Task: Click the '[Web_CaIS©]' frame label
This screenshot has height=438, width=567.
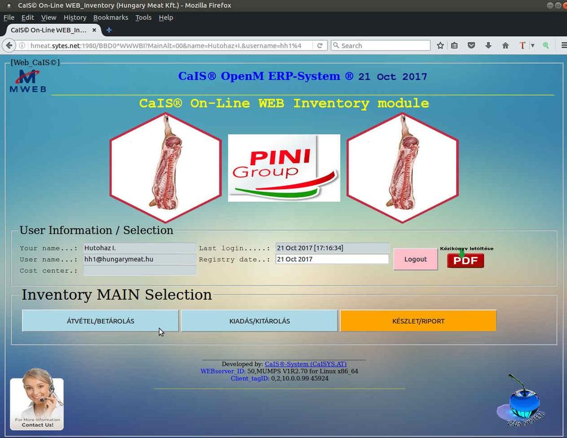Action: 35,63
